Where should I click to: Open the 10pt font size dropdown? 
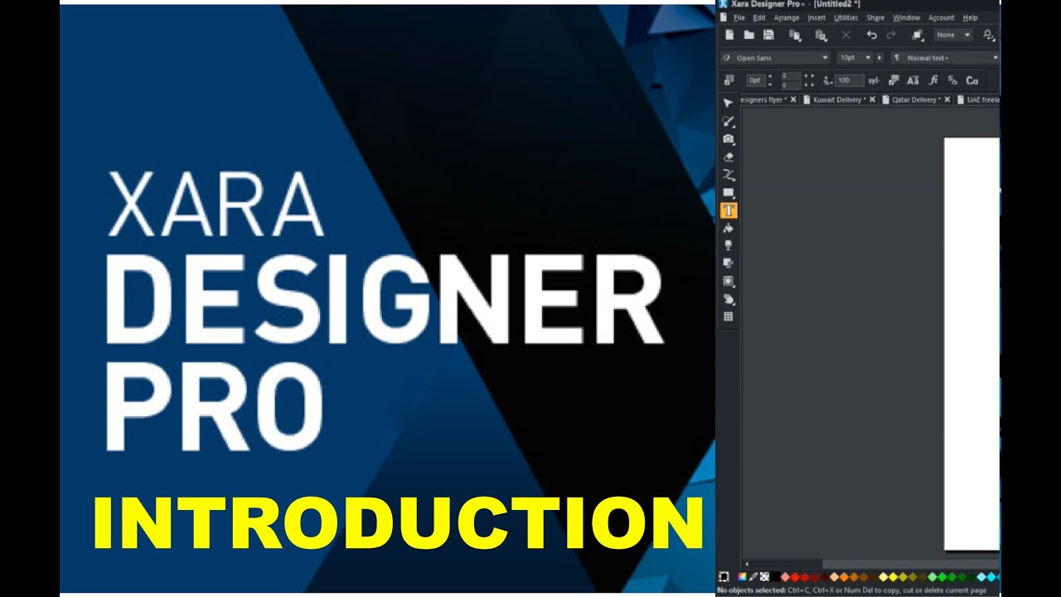click(x=868, y=58)
